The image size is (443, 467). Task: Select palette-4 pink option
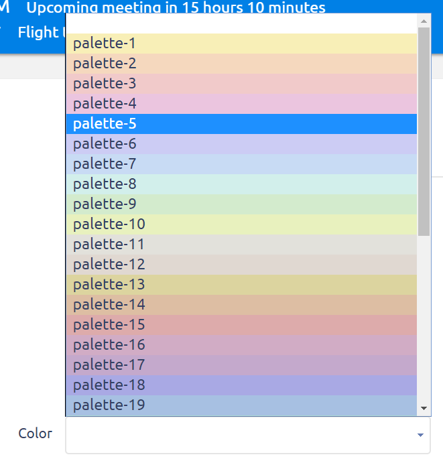241,104
